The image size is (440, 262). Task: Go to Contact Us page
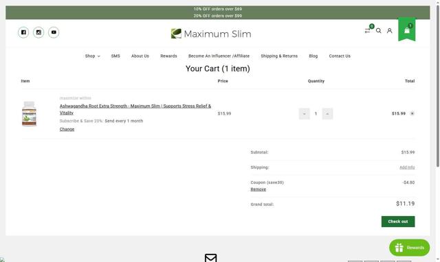click(x=340, y=56)
